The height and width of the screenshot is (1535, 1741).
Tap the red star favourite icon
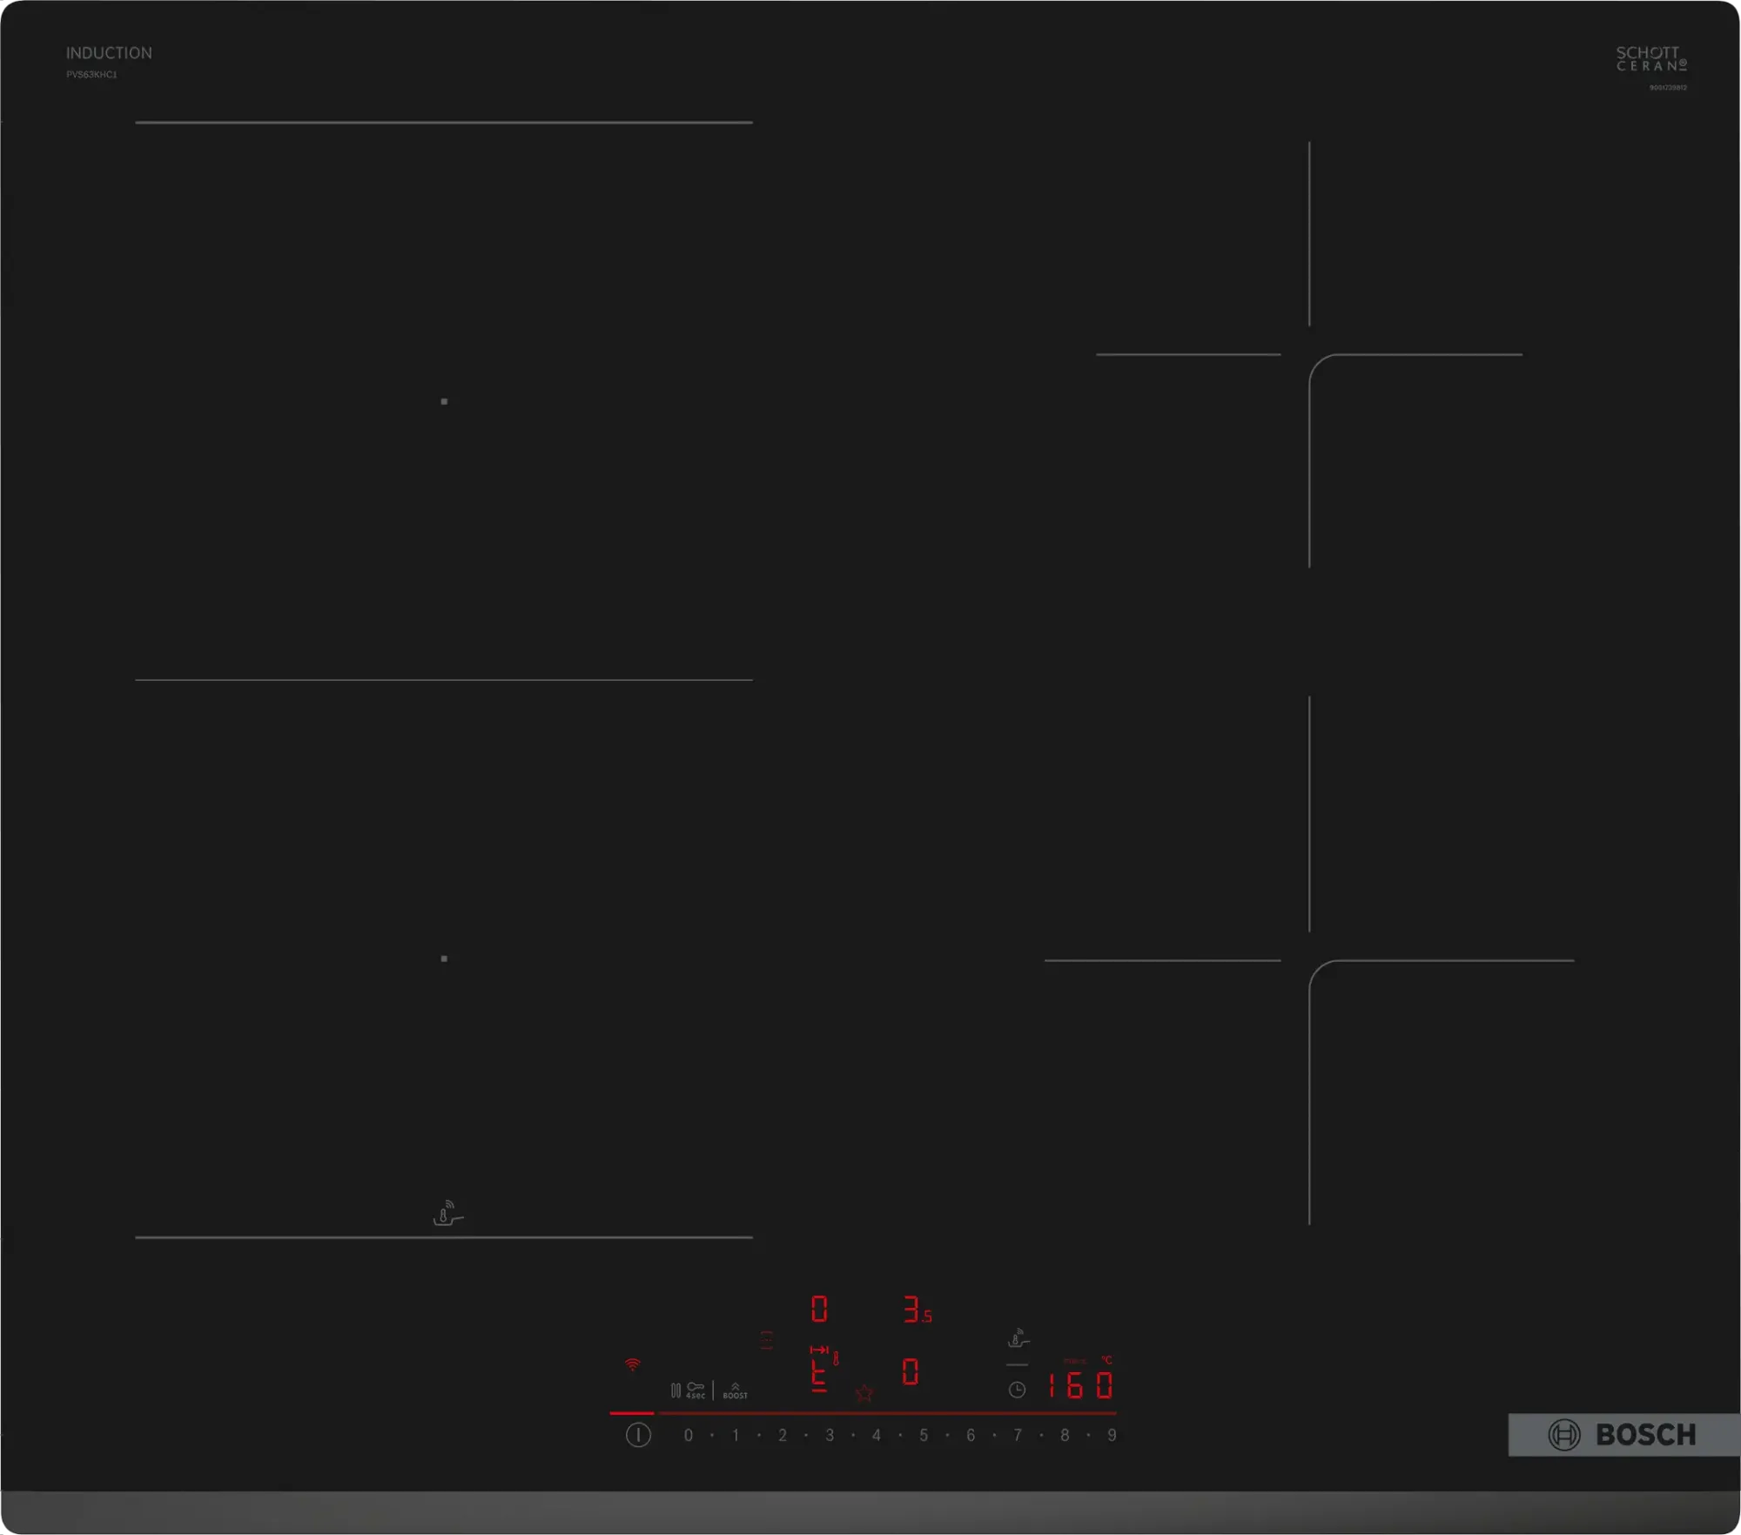864,1394
